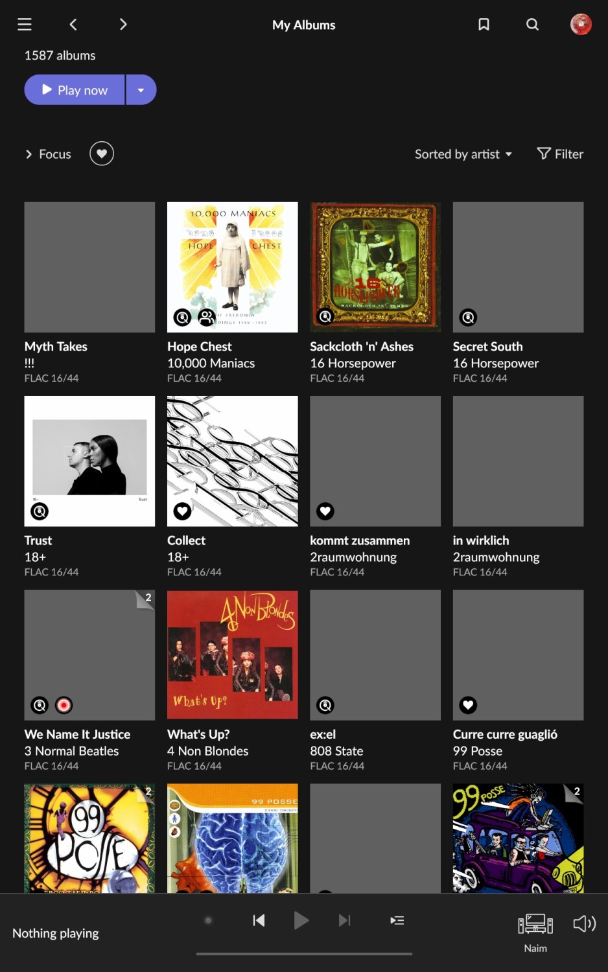Open the bookmarks icon
Image resolution: width=608 pixels, height=972 pixels.
(x=484, y=25)
